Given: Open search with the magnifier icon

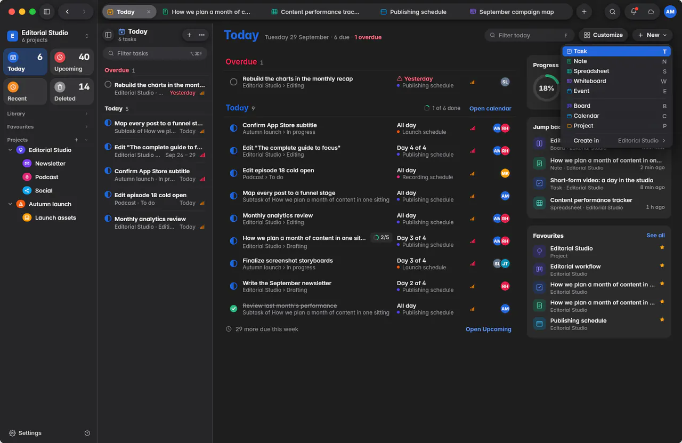Looking at the screenshot, I should (x=613, y=12).
